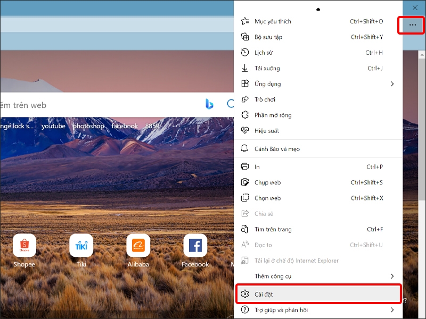
Task: Select Phần mở rộng menu entry
Action: tap(318, 115)
